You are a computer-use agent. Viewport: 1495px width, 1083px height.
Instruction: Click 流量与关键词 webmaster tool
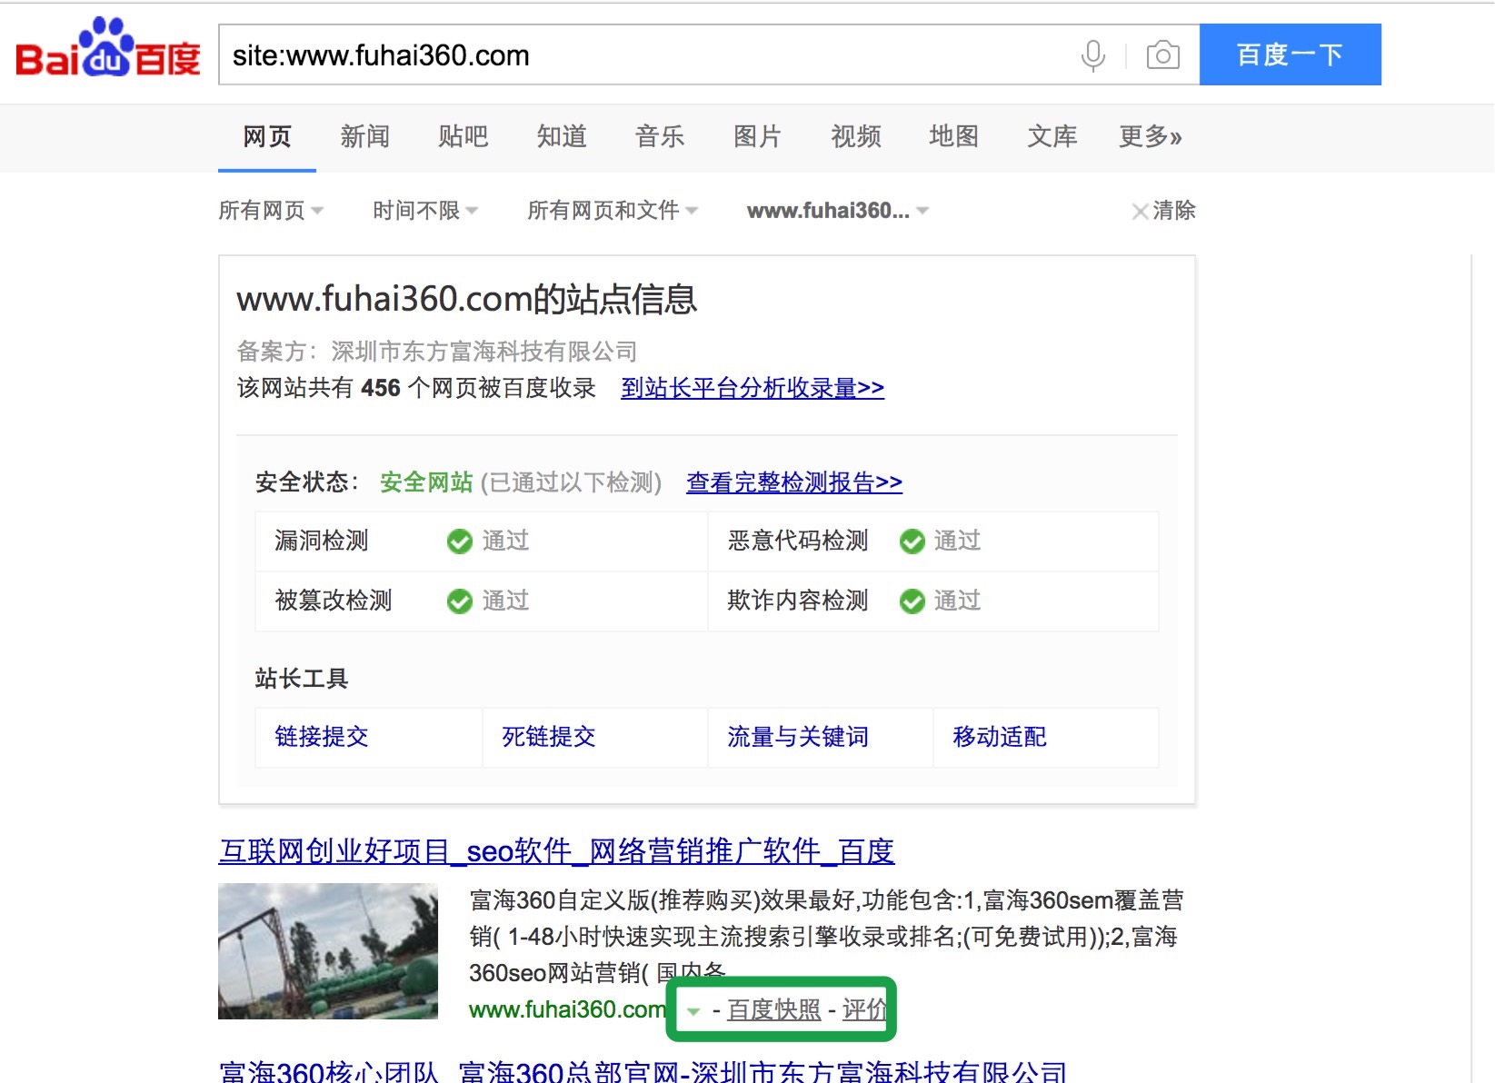coord(798,737)
